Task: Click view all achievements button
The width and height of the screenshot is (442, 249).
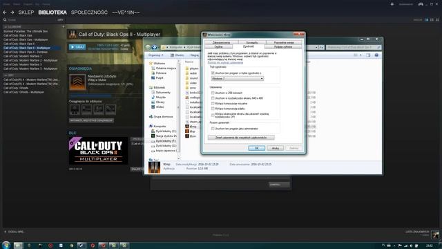Action: click(x=92, y=120)
